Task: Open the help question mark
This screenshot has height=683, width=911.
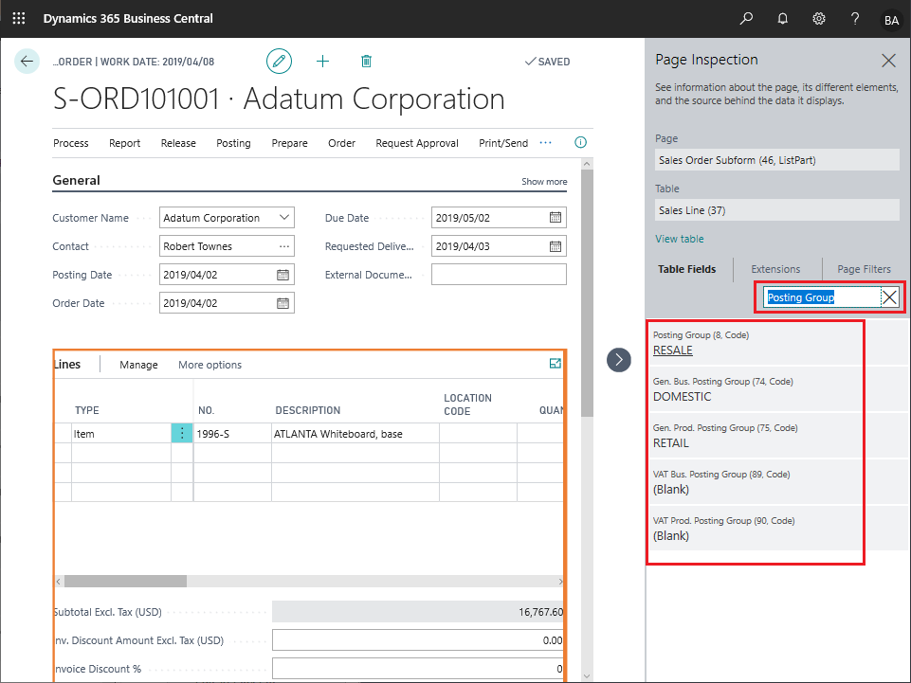Action: (855, 19)
